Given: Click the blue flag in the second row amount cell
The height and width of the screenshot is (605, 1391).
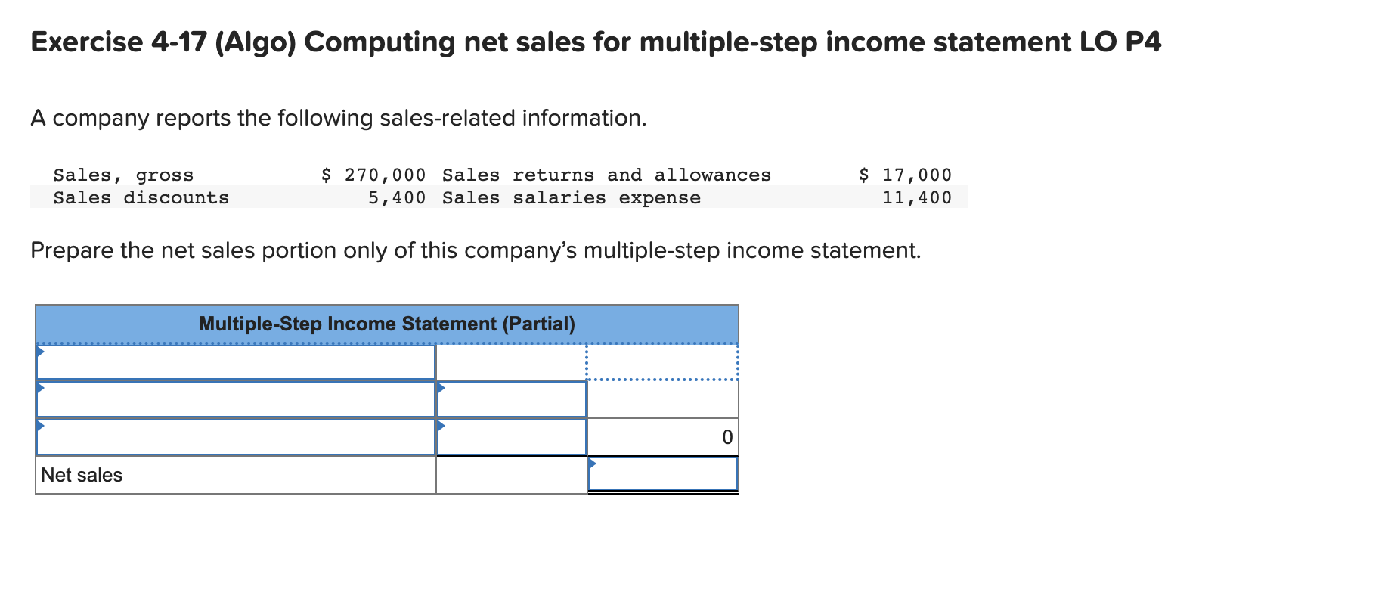Looking at the screenshot, I should 441,388.
